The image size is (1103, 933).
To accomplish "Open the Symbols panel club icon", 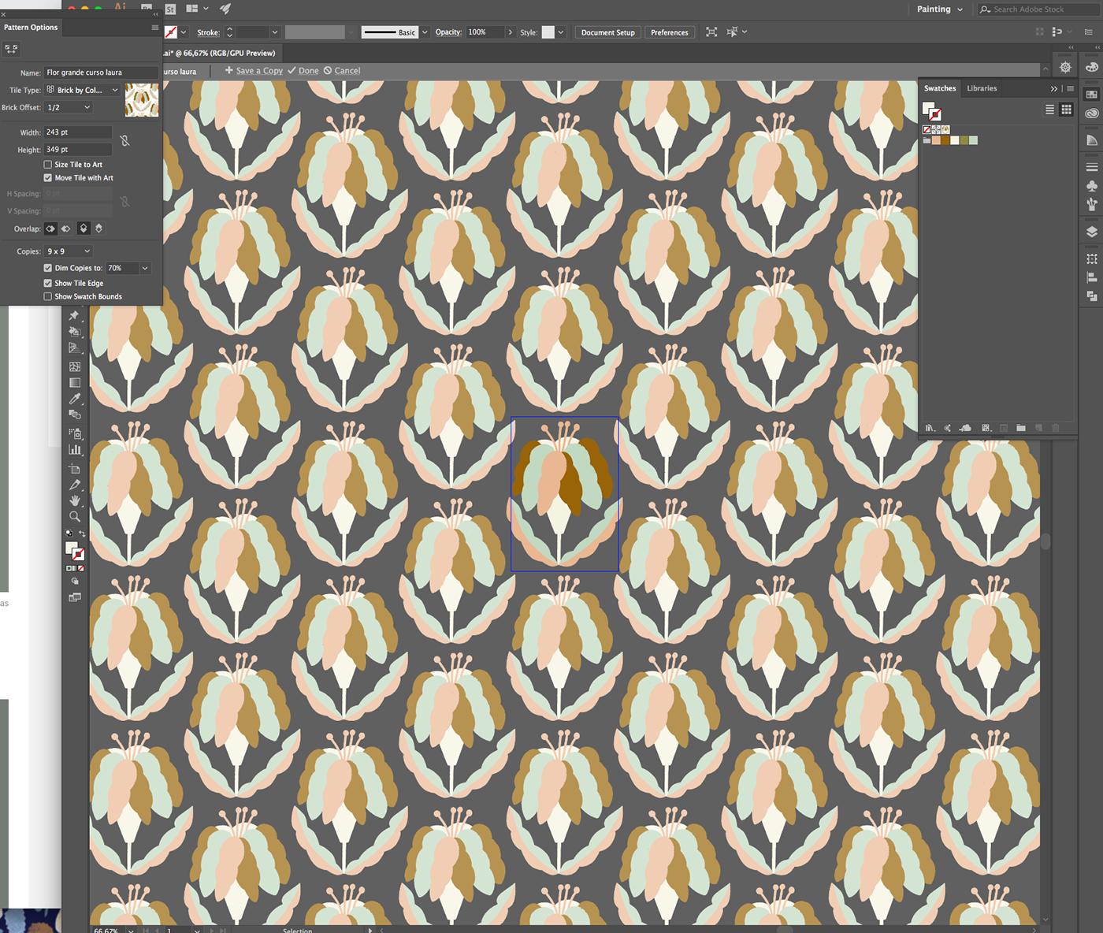I will coord(1091,186).
